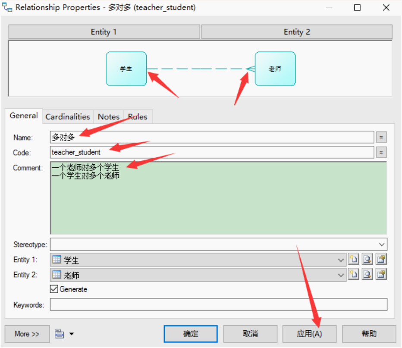Viewport: 402px width, 348px height.
Task: Confirm with the 确定 button
Action: [191, 334]
